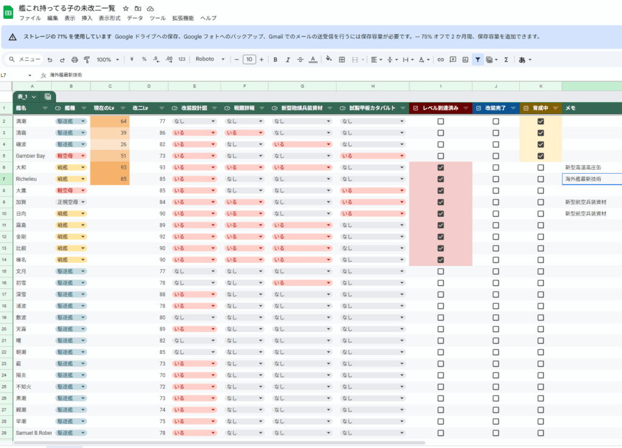Click the sigma functions icon

click(x=506, y=59)
